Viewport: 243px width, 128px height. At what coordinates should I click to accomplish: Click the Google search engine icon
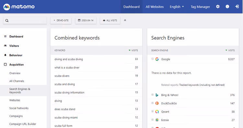[157, 59]
